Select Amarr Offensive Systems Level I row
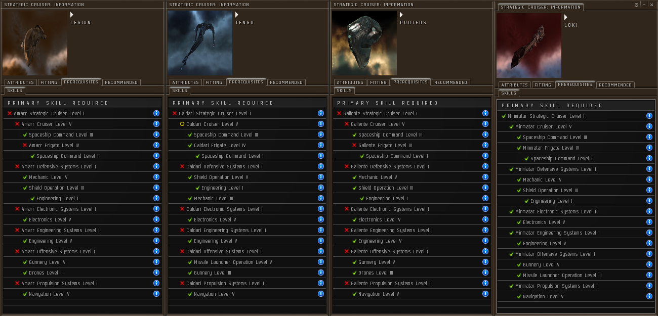 point(83,251)
